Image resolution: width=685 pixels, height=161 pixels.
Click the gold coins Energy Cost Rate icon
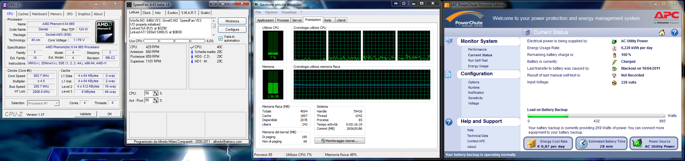(x=531, y=143)
